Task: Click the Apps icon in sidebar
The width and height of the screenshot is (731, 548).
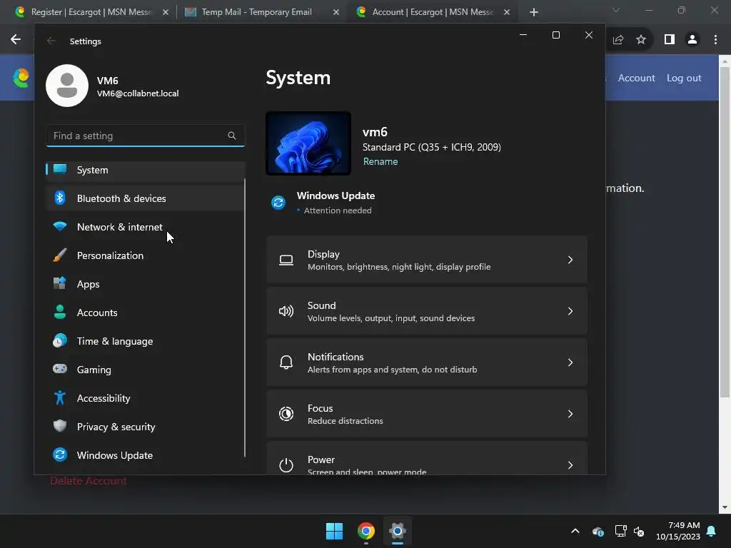Action: [x=60, y=283]
